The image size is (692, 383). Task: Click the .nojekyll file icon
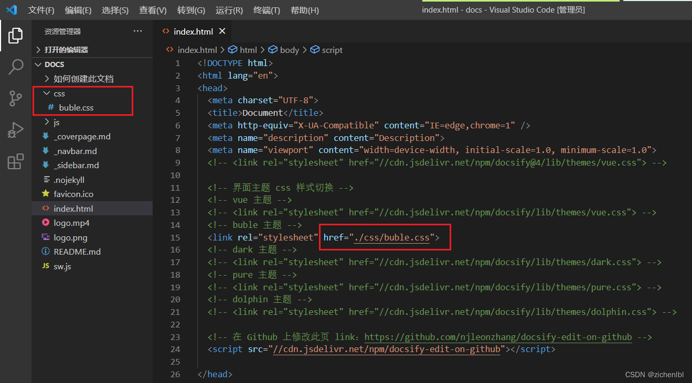46,180
